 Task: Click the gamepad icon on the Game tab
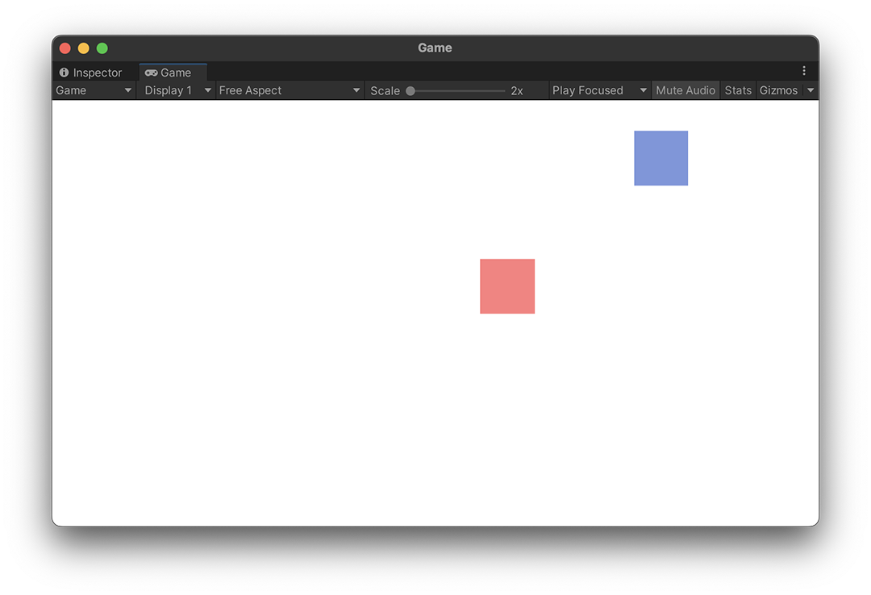151,73
